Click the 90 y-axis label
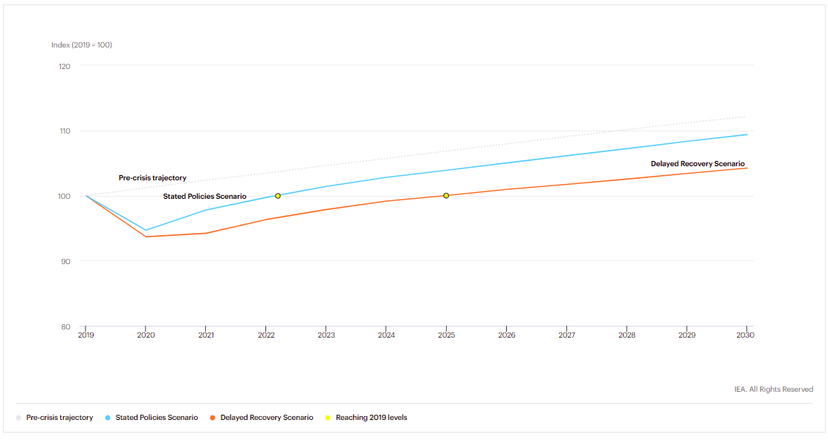 pyautogui.click(x=65, y=261)
